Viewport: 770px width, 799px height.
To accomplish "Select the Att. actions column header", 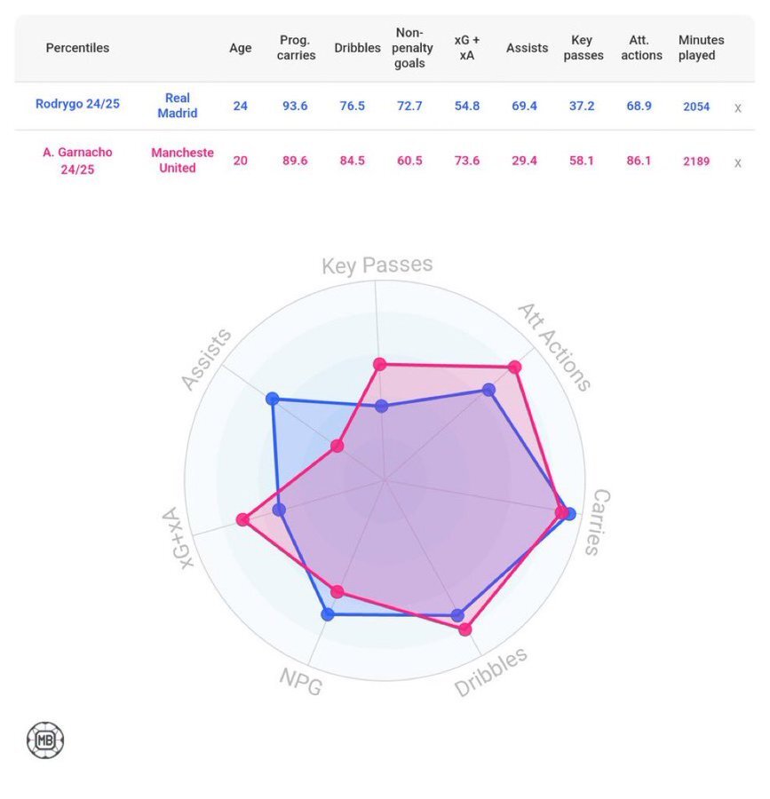I will [x=641, y=48].
